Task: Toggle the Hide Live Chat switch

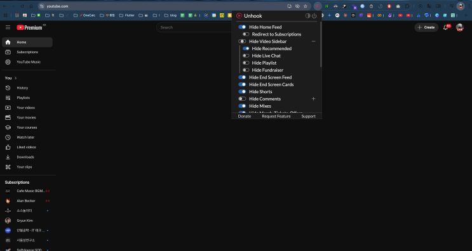Action: coord(246,56)
